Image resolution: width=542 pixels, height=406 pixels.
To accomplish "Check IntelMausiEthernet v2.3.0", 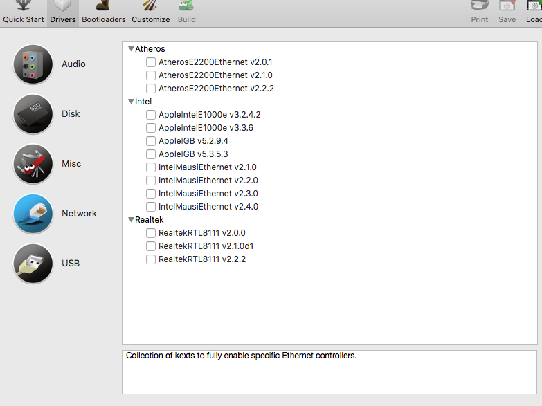I will [151, 194].
